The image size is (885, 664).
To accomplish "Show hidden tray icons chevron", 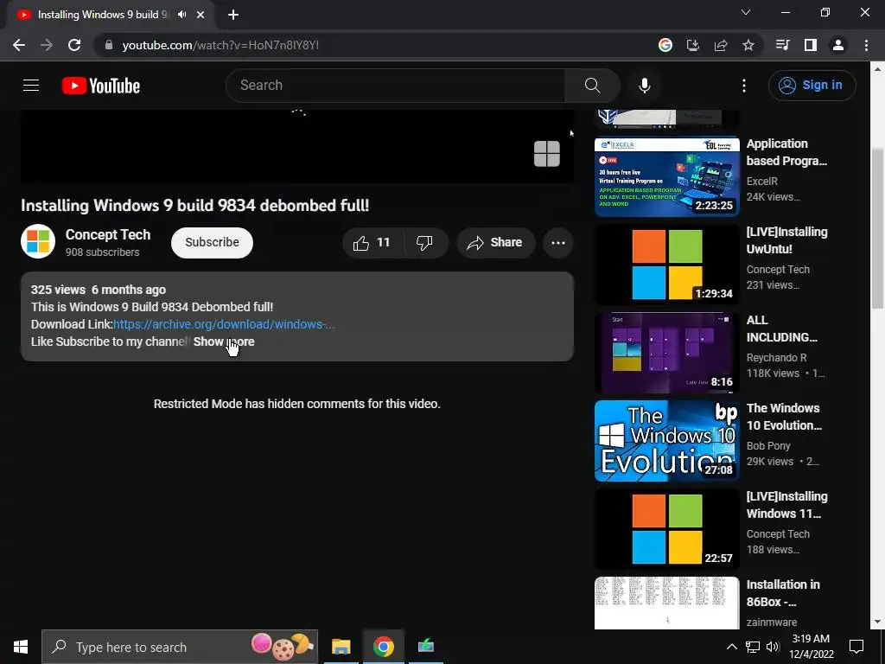I will coord(731,647).
